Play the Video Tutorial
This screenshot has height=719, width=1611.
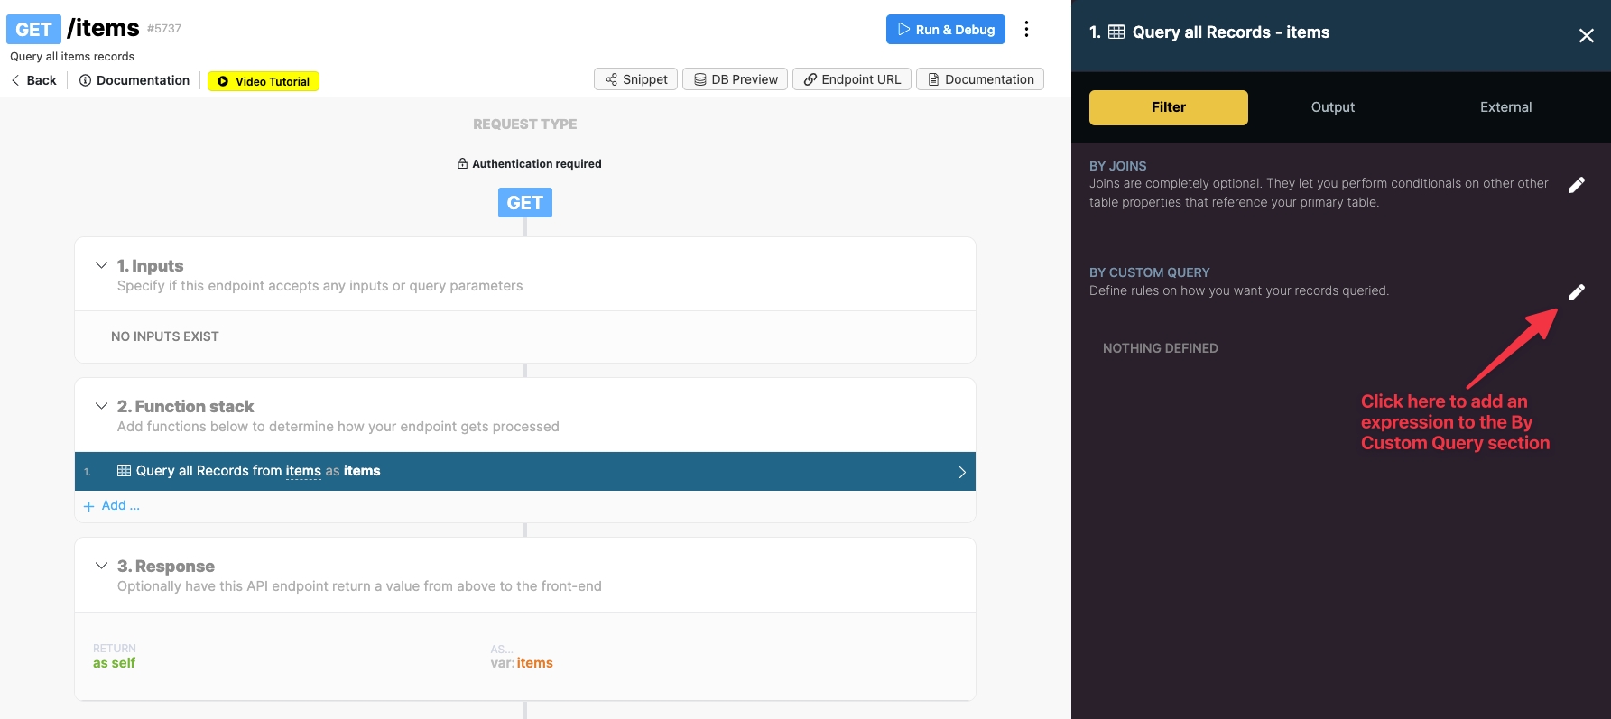tap(264, 81)
